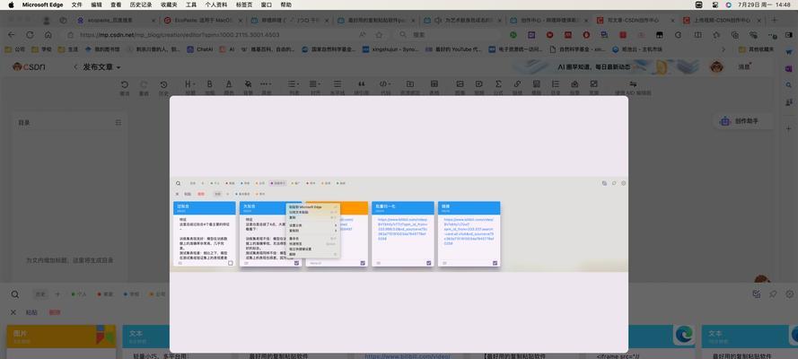
Task: Open the alignment dropdown in toolbar
Action: click(x=315, y=87)
